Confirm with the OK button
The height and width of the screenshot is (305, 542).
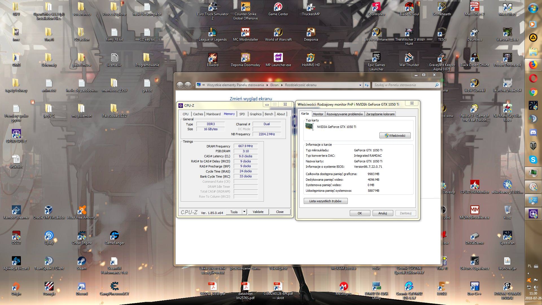click(360, 213)
